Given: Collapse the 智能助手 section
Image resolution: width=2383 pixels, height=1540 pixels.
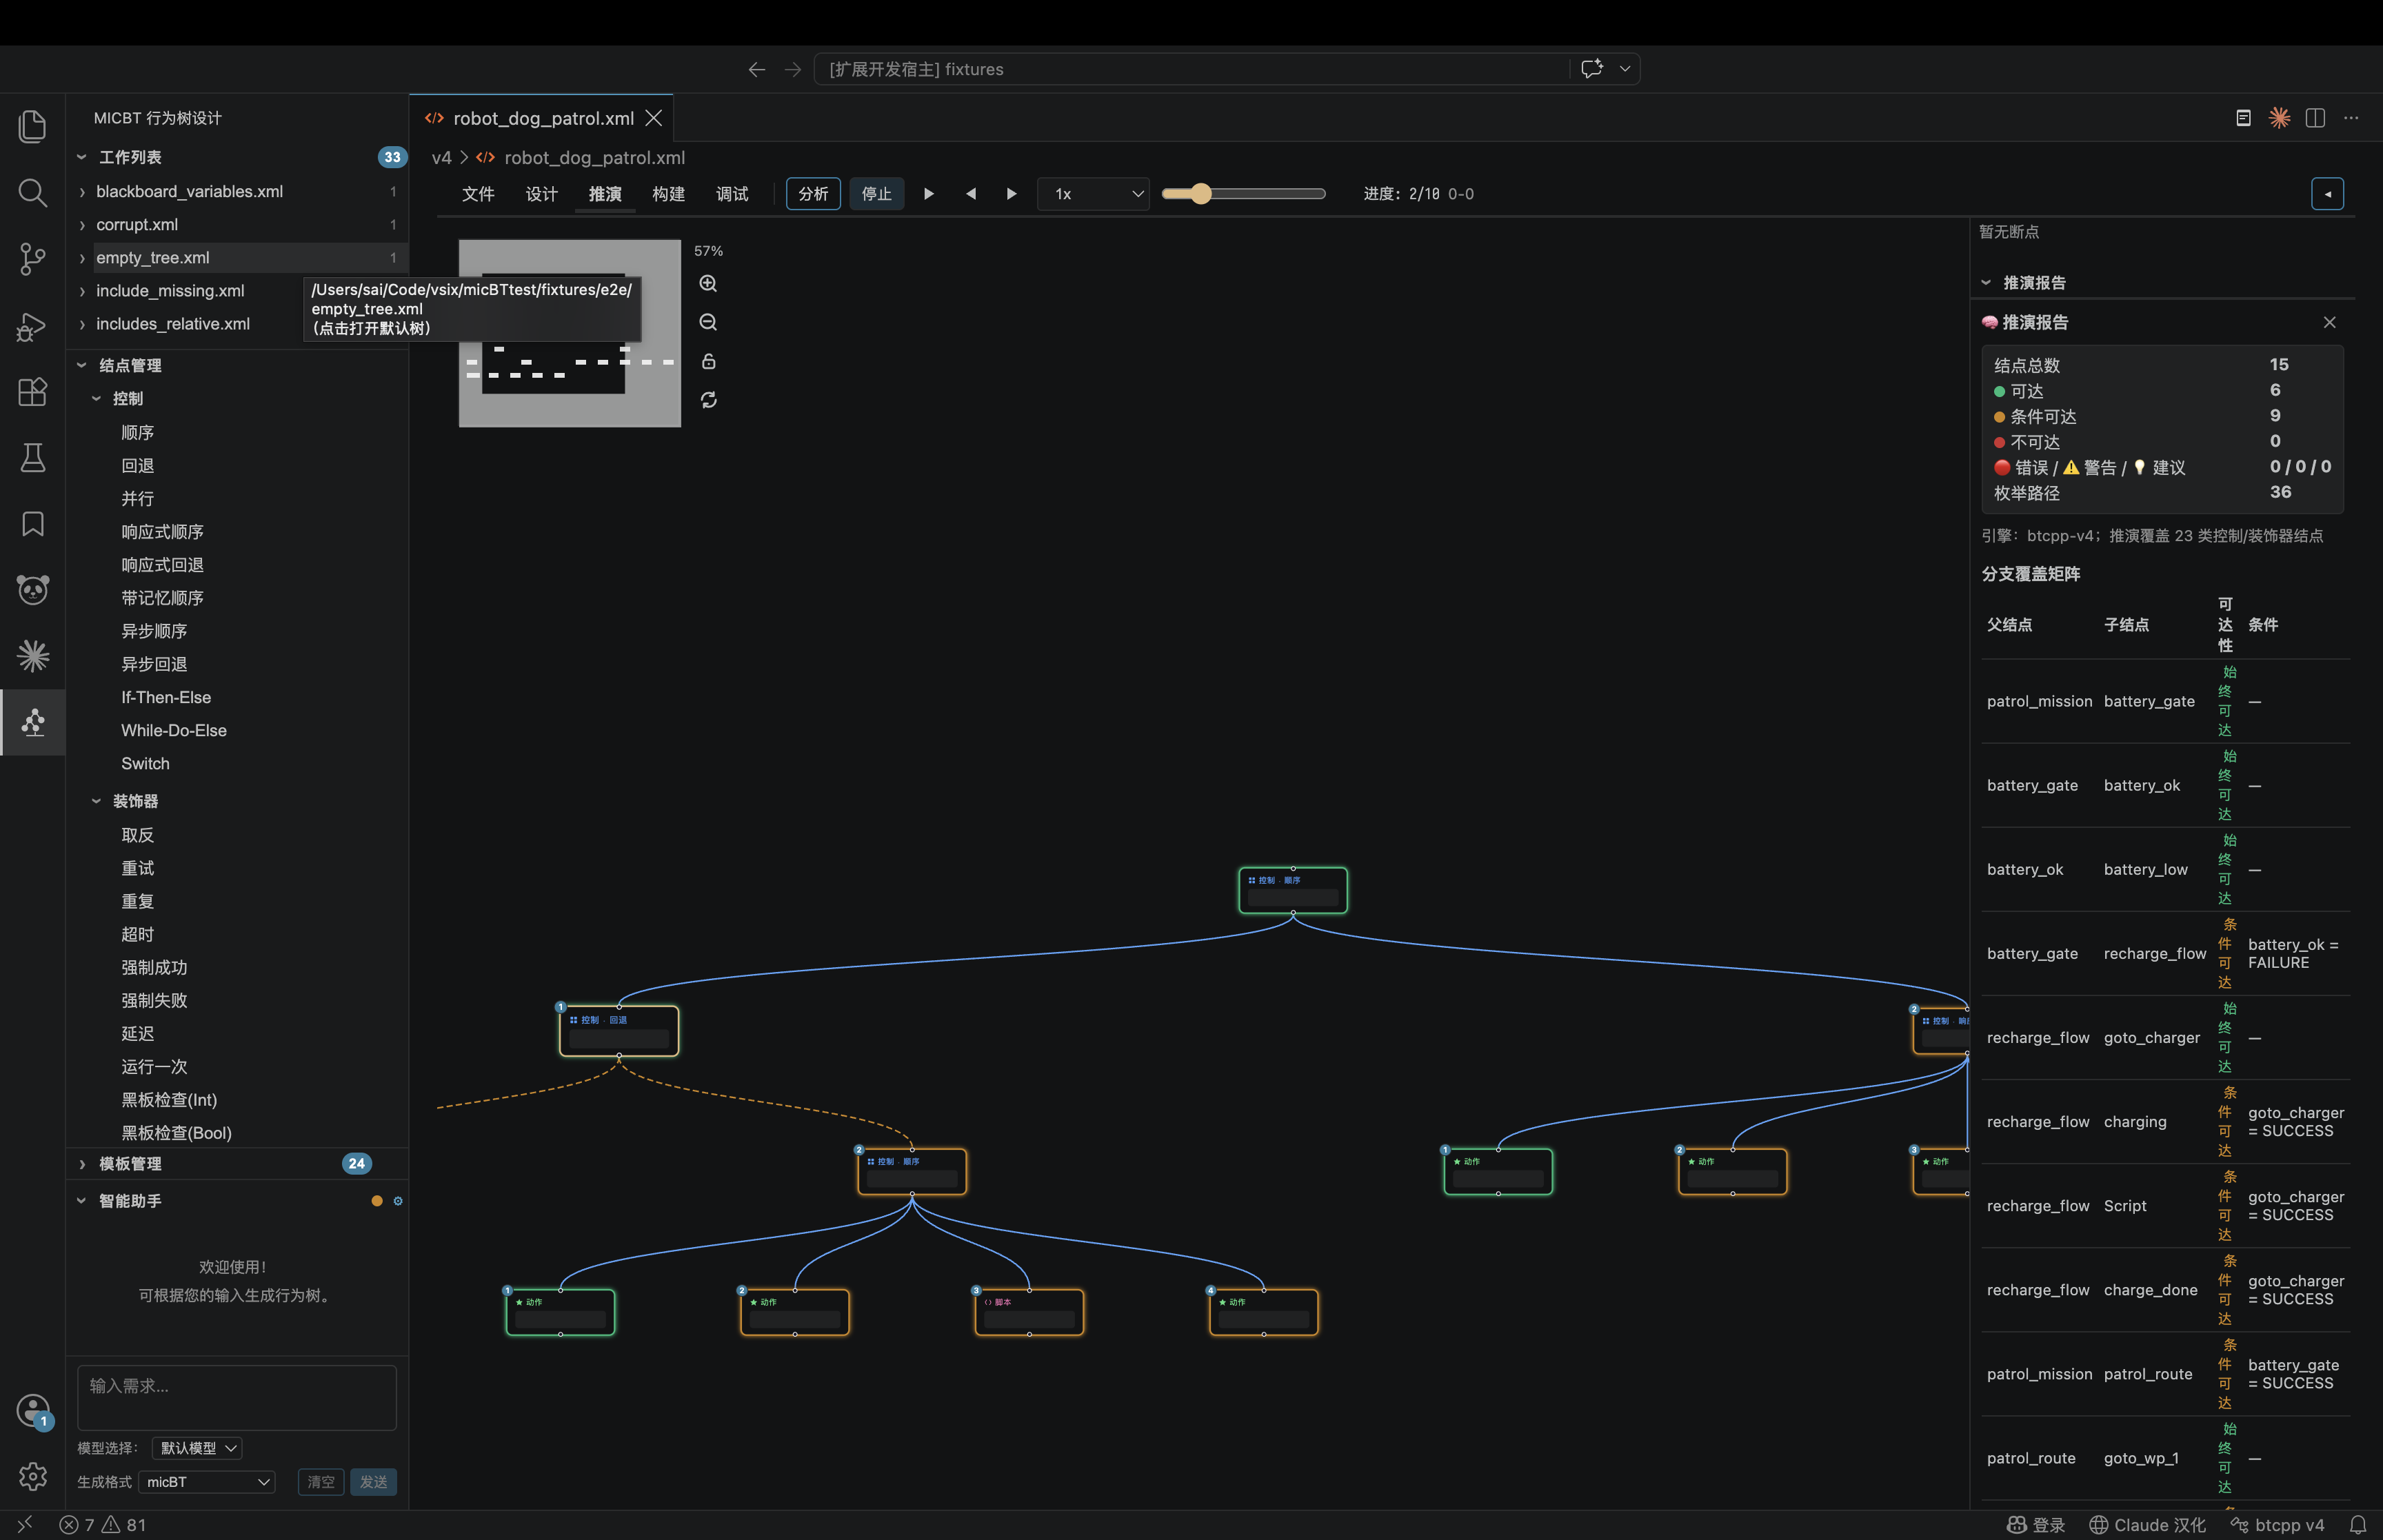Looking at the screenshot, I should click(x=82, y=1201).
